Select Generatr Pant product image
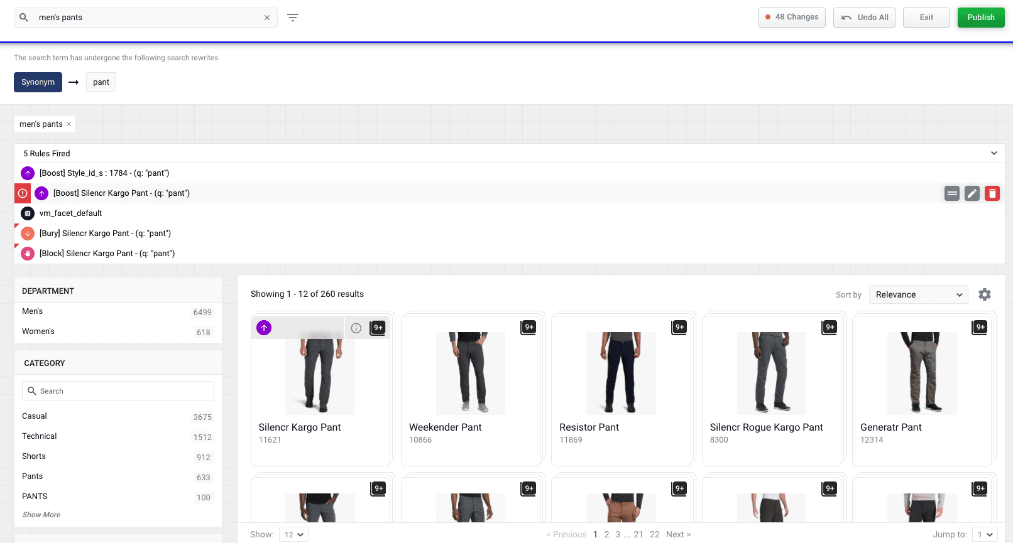The height and width of the screenshot is (543, 1013). [922, 374]
